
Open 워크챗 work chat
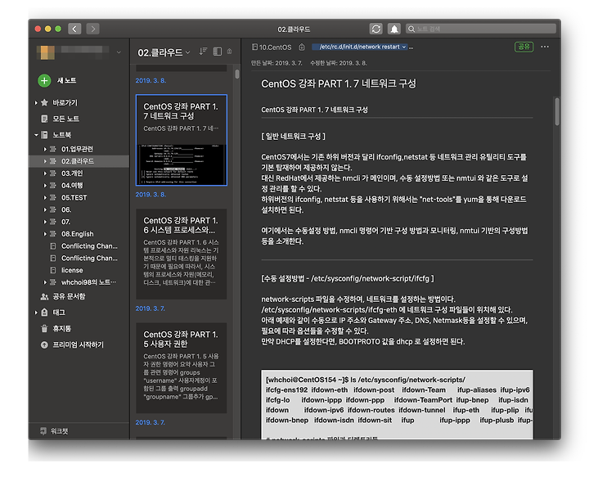[60, 431]
